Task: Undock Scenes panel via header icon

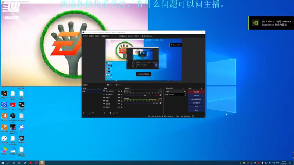Action: (x=98, y=88)
